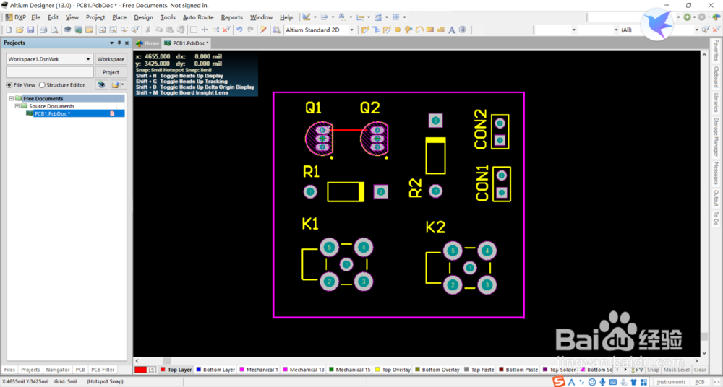Image resolution: width=723 pixels, height=387 pixels.
Task: Click the Cross Probe pencil icon
Action: tap(263, 30)
